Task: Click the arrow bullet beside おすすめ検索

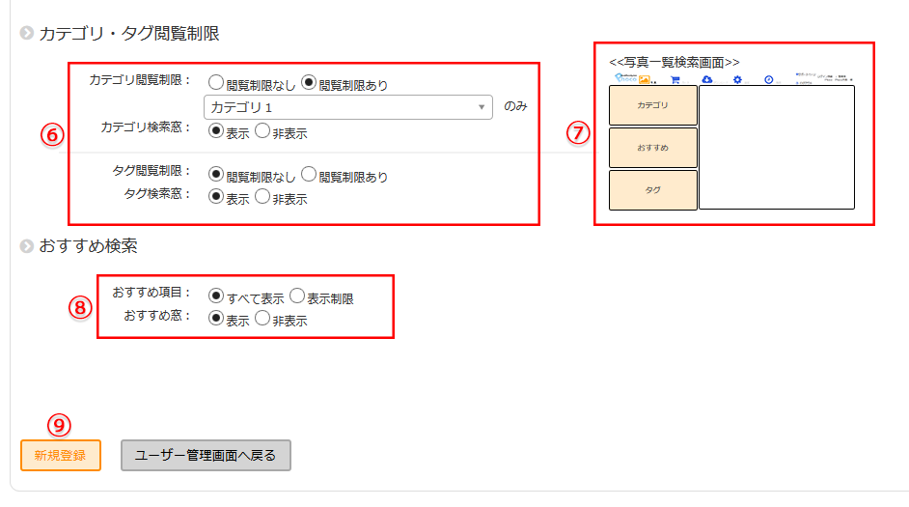Action: 26,246
